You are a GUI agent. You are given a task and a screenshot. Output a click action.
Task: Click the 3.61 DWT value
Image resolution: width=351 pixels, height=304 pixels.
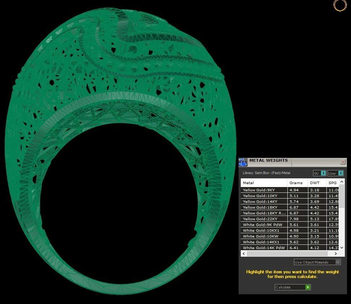coord(314,225)
